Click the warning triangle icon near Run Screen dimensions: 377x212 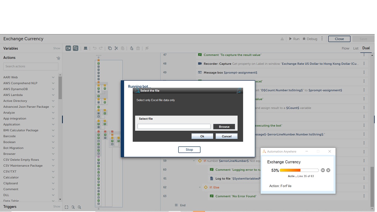282,39
